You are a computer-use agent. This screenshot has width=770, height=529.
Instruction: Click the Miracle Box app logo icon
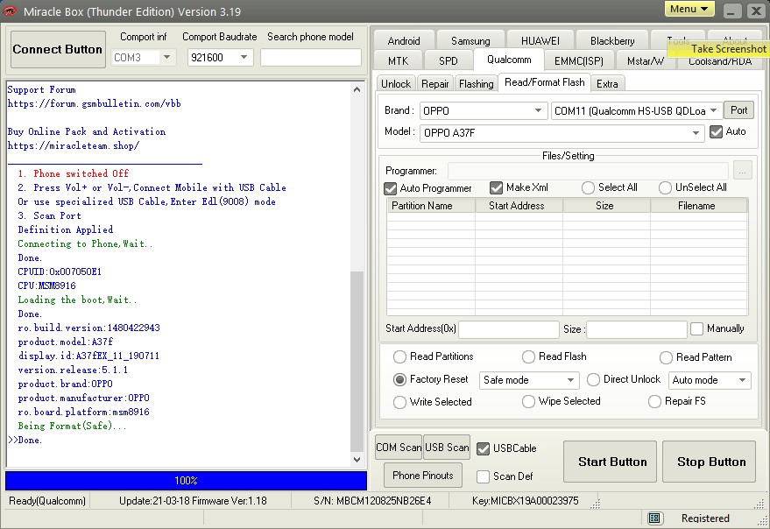pyautogui.click(x=11, y=11)
